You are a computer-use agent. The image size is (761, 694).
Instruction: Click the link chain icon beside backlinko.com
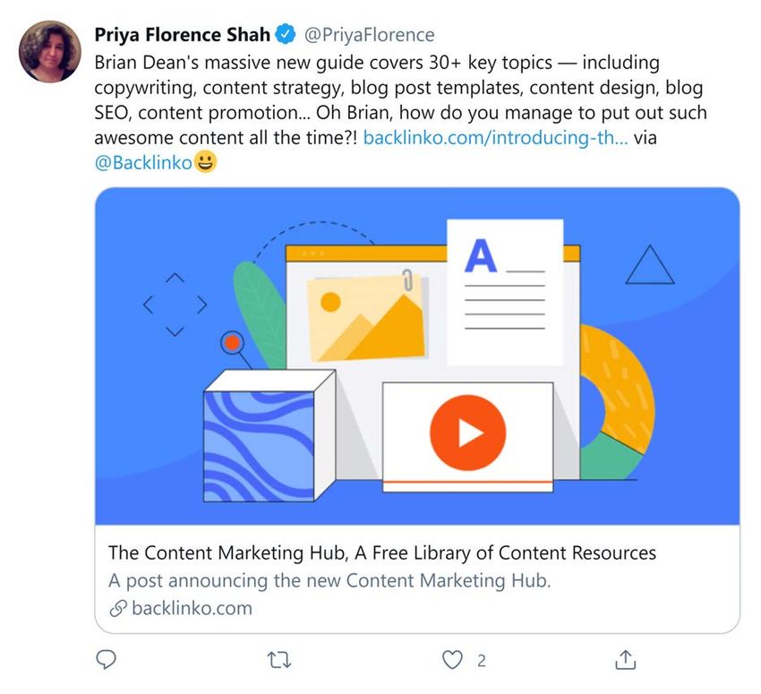[118, 608]
